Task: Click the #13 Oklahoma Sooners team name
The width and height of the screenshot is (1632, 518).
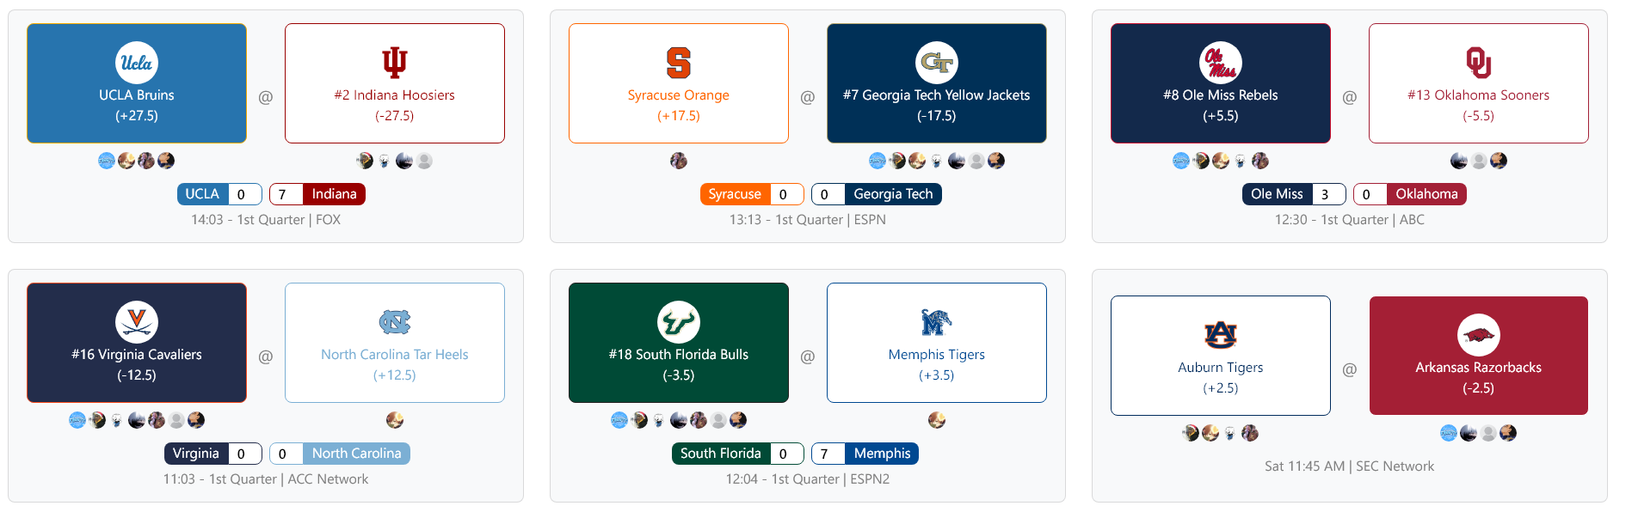Action: click(x=1479, y=95)
